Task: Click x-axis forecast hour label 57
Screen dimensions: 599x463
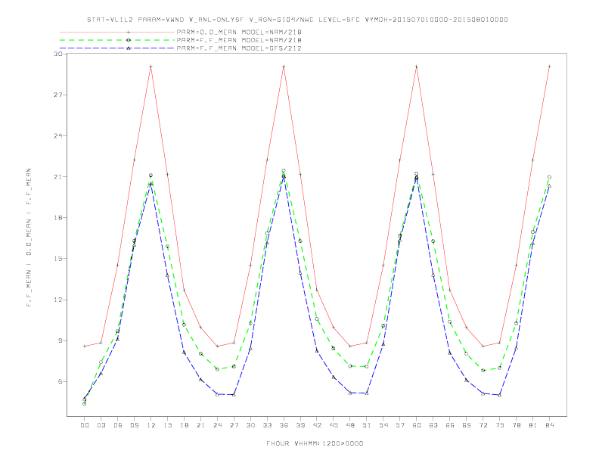Action: tap(400, 425)
